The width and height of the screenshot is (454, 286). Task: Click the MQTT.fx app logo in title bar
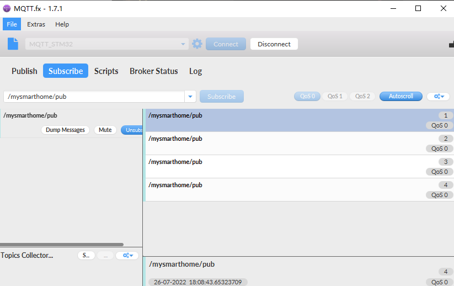tap(7, 8)
